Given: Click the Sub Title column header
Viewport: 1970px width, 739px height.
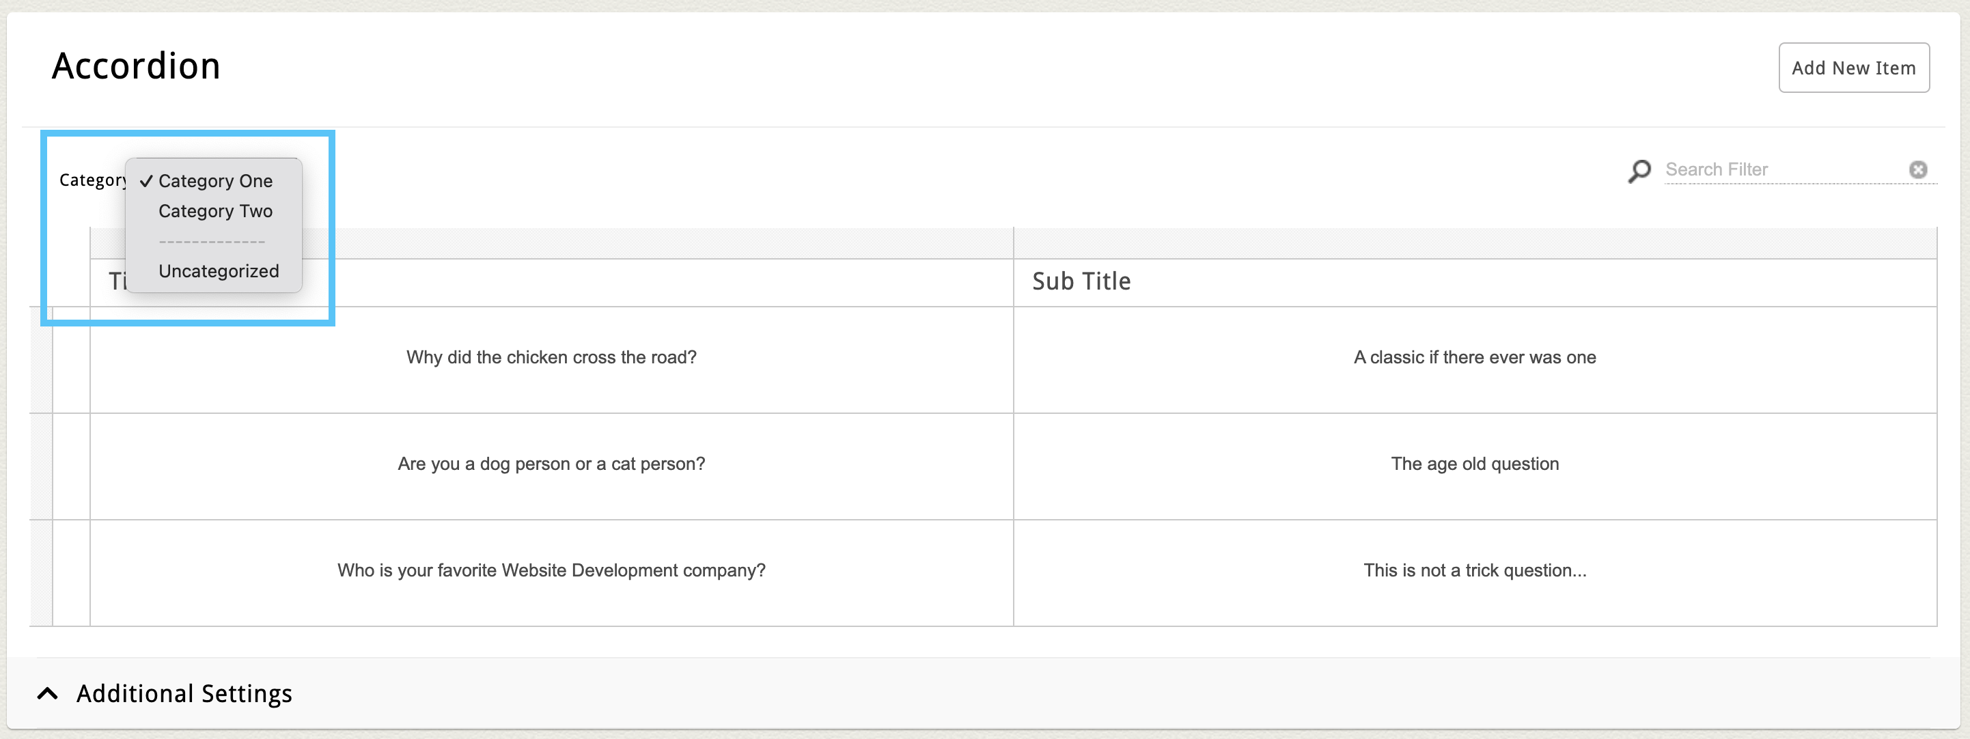Looking at the screenshot, I should click(x=1081, y=281).
